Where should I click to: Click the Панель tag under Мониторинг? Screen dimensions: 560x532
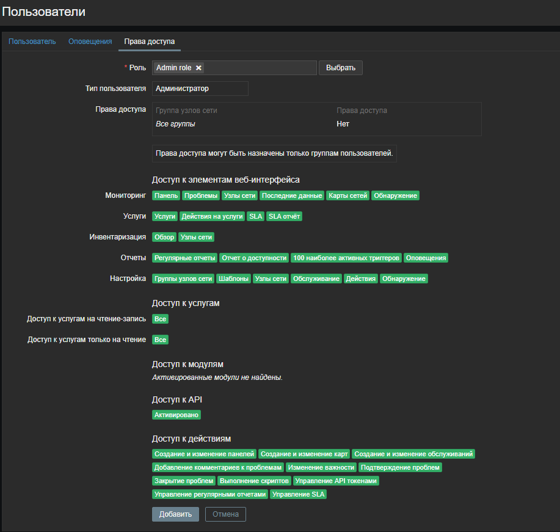tap(166, 195)
